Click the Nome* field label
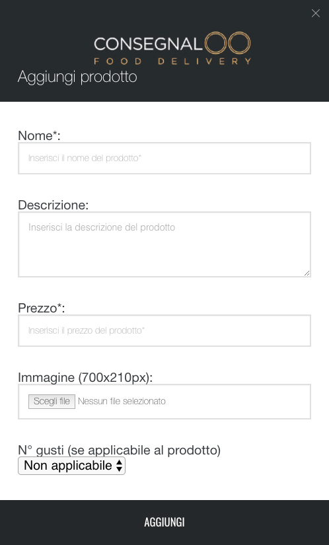Image resolution: width=329 pixels, height=545 pixels. pos(39,135)
